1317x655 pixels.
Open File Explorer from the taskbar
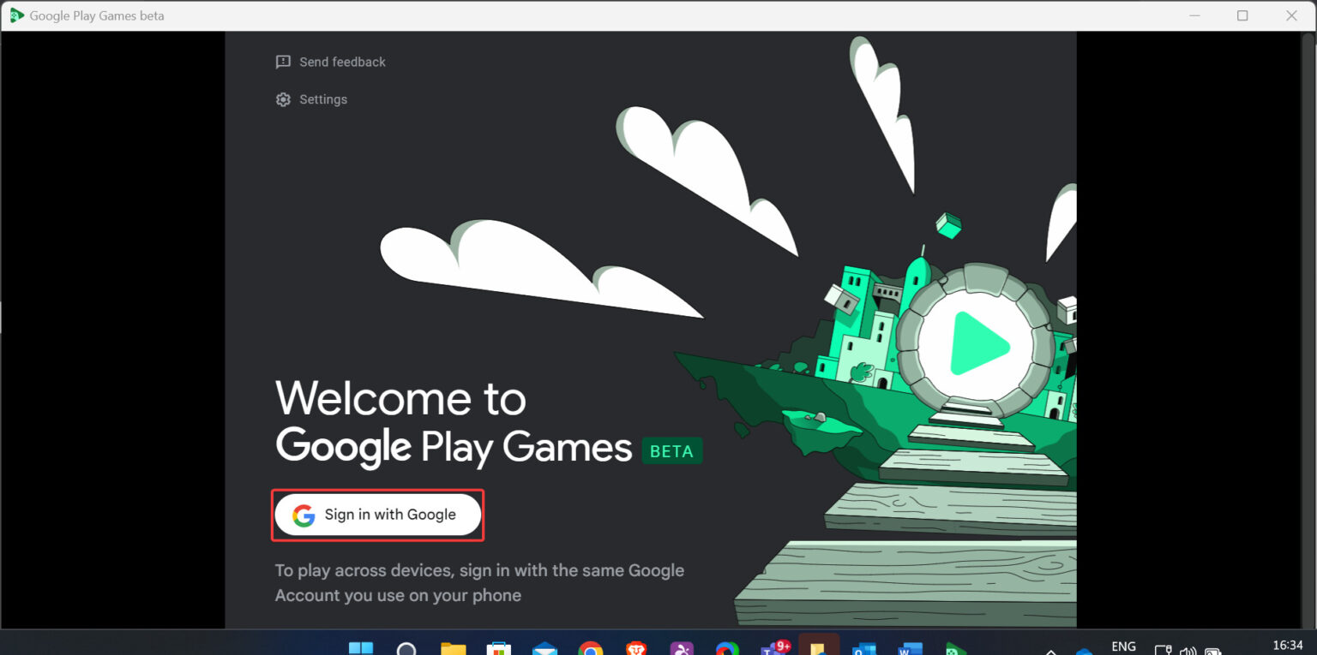click(452, 647)
